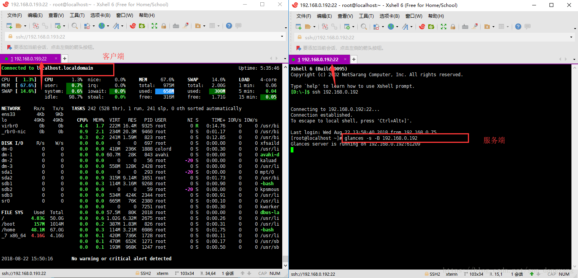
Task: Click Help question mark in 192.168.0.193 window
Action: 229,26
